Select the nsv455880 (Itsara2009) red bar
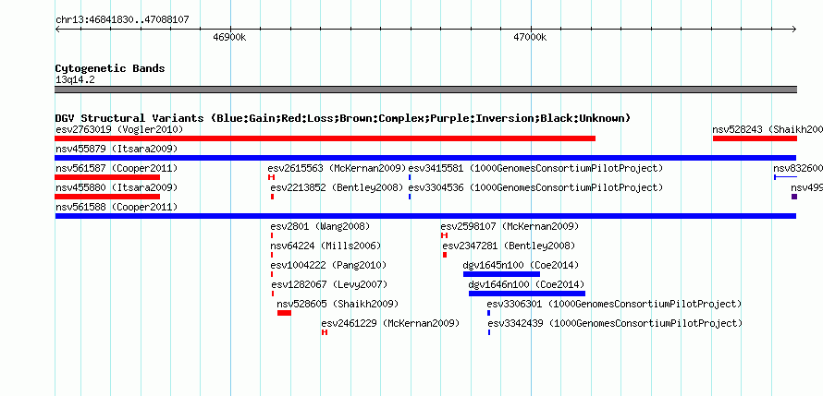823x396 pixels. tap(107, 197)
